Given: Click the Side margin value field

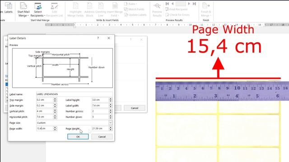Looking at the screenshot, I should click(45, 105).
